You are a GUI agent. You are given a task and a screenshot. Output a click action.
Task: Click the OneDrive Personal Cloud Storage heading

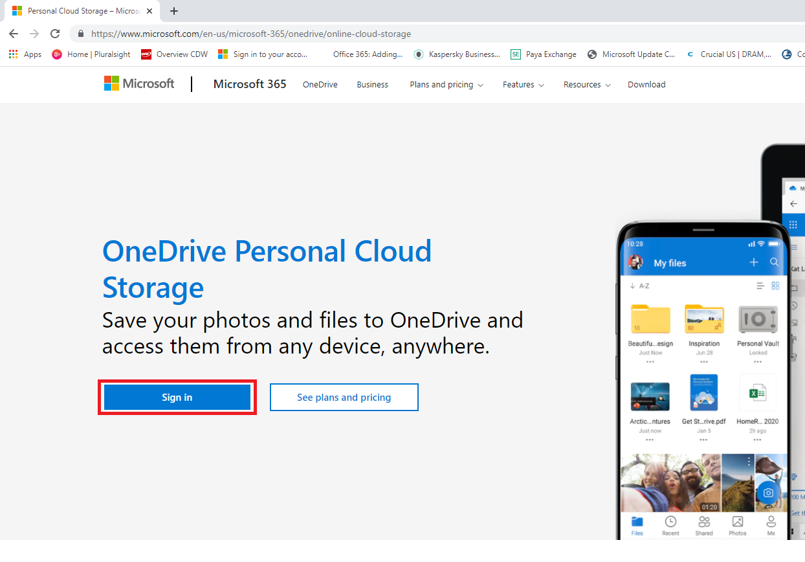tap(267, 269)
